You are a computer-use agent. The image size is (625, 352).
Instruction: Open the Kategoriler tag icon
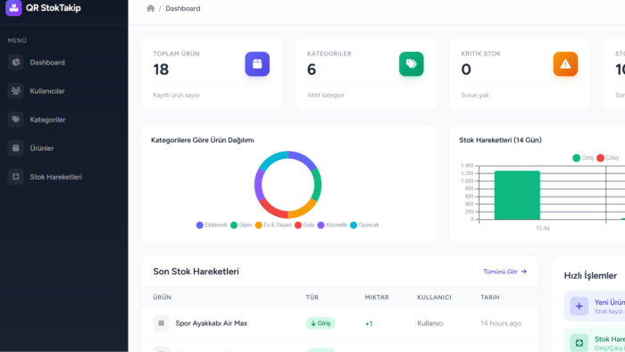(x=16, y=120)
